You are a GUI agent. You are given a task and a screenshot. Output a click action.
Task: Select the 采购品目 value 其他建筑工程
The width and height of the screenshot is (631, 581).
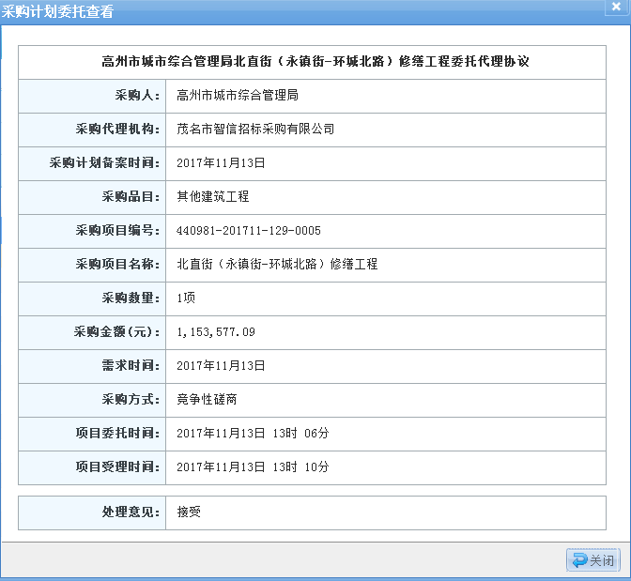pyautogui.click(x=213, y=197)
